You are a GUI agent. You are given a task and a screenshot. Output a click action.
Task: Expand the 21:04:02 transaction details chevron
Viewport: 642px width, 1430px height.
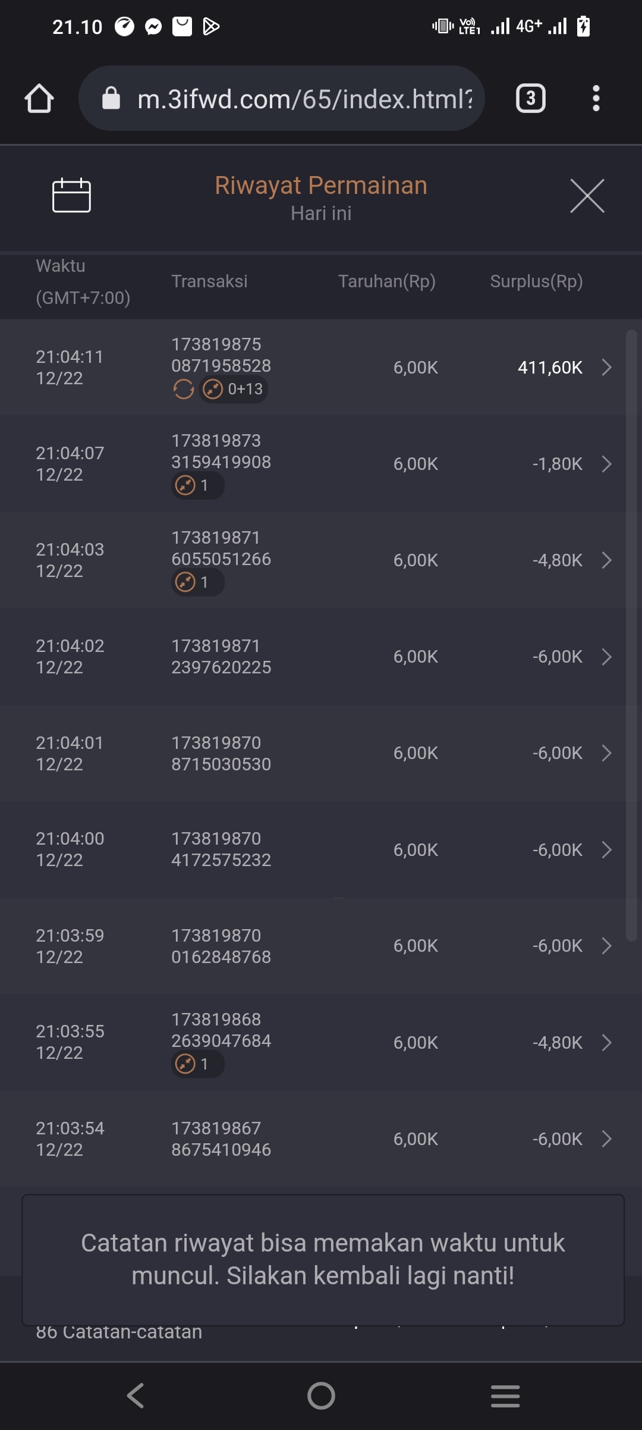606,657
